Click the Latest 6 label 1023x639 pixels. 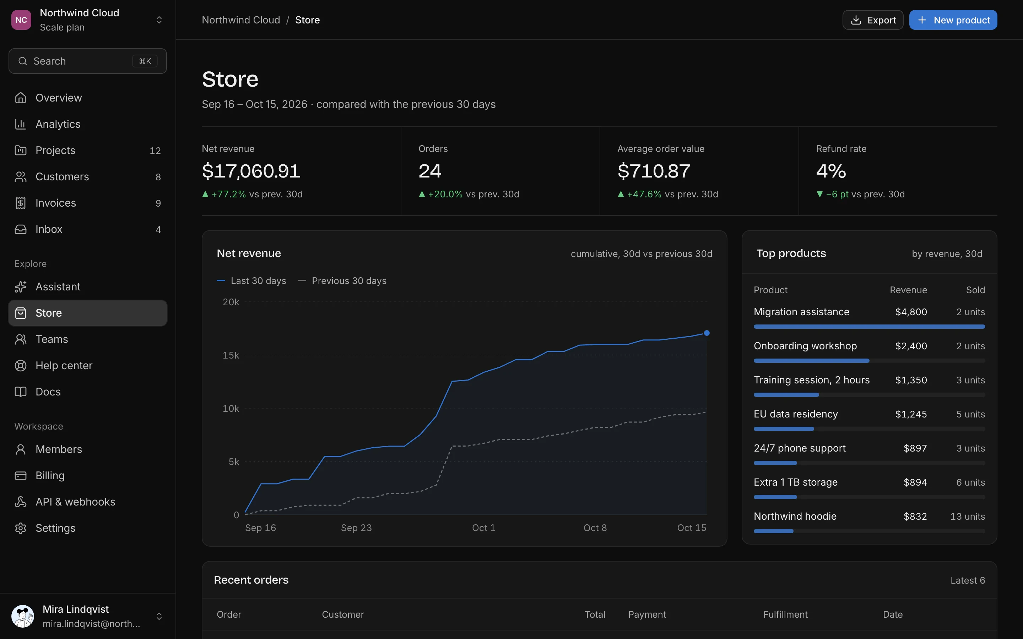(x=968, y=580)
